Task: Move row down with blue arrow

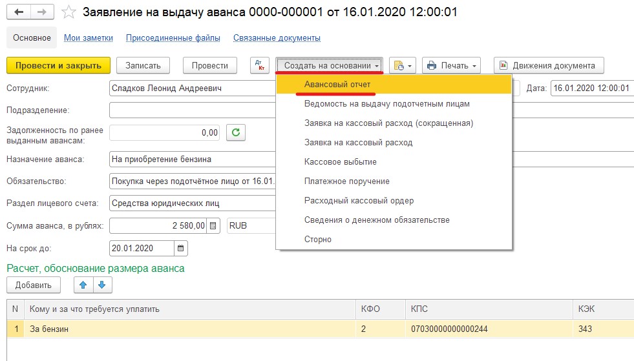Action: coord(102,285)
